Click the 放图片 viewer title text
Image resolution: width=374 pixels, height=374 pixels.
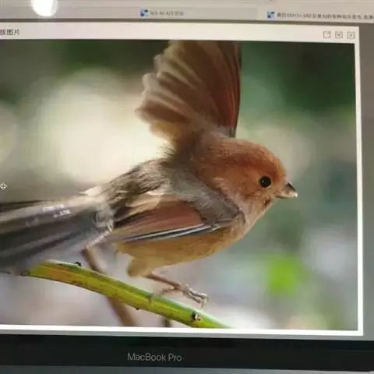coord(9,32)
